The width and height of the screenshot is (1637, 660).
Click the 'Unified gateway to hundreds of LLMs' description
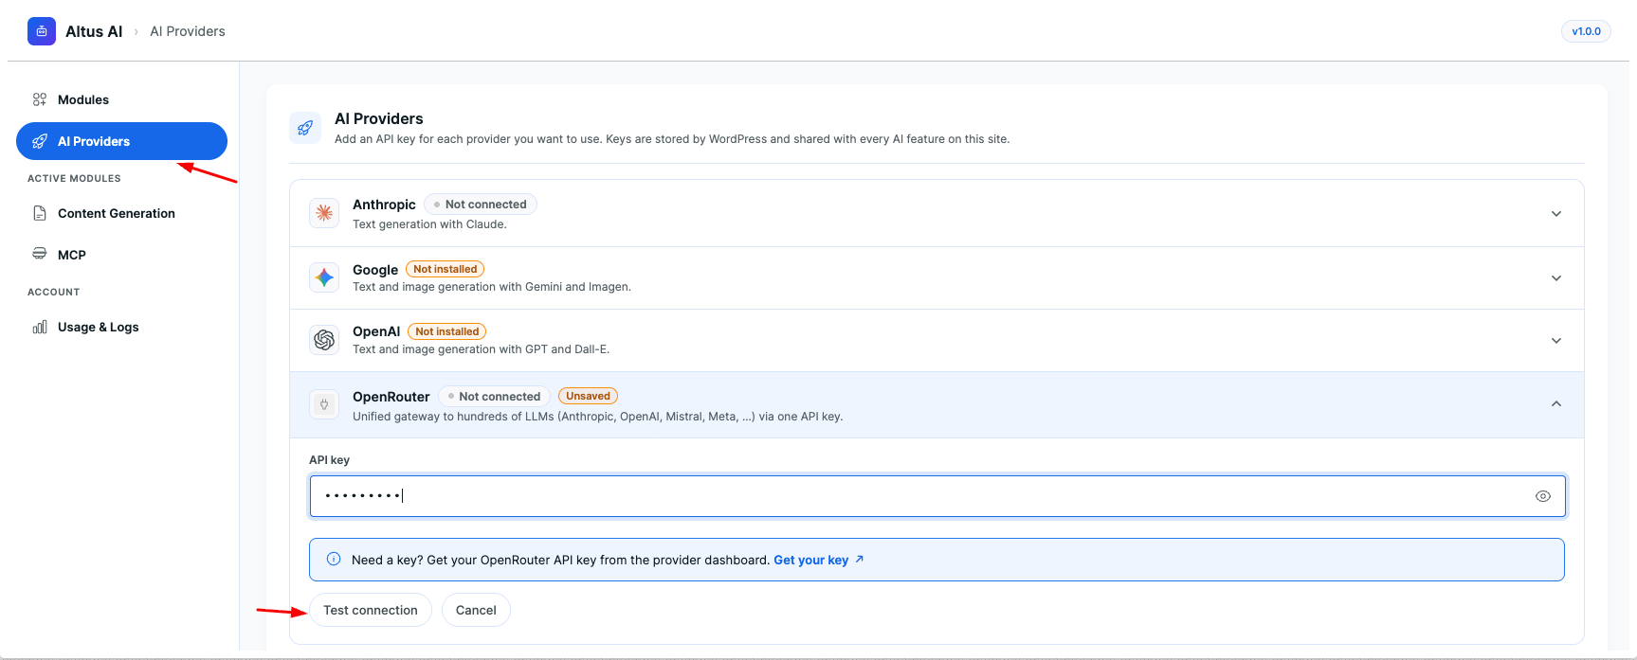click(597, 417)
